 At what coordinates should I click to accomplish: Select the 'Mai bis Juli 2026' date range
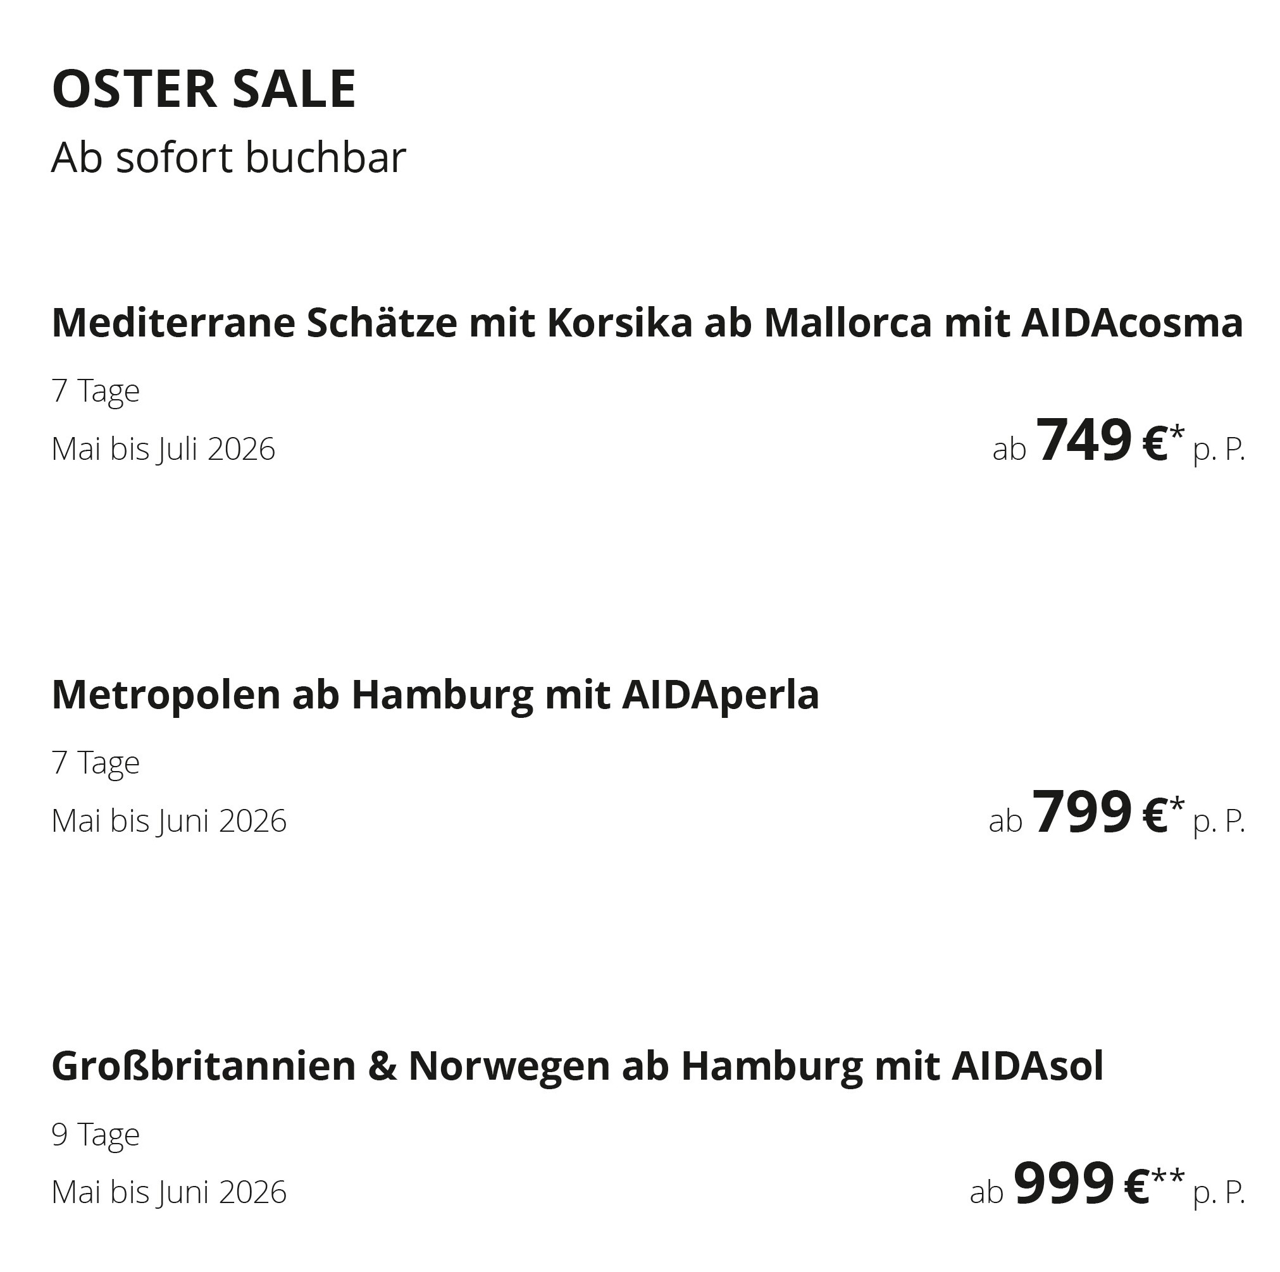[163, 449]
